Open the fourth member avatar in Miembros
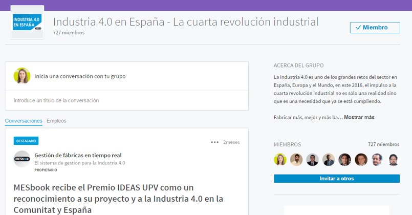412x215 pixels. pyautogui.click(x=329, y=160)
